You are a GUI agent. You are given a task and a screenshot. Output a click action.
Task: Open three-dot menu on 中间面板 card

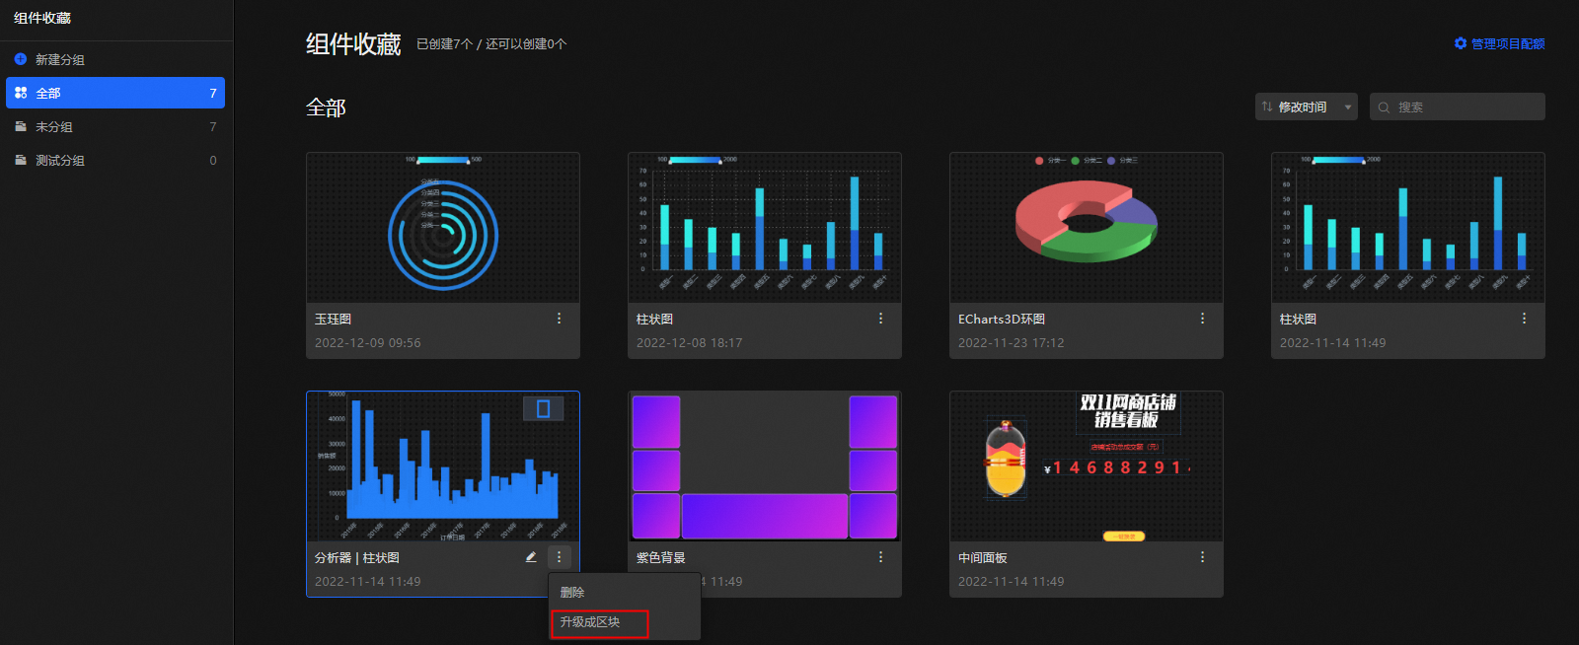tap(1202, 557)
